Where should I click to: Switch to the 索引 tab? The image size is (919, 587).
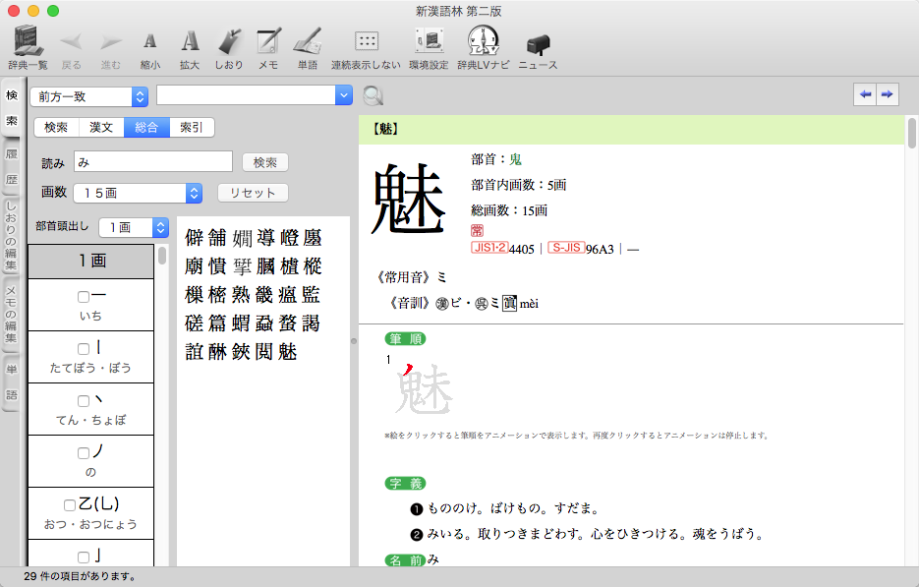(192, 127)
